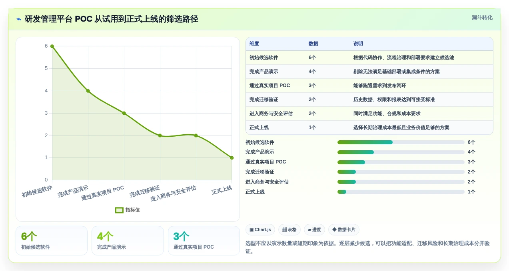This screenshot has height=271, width=509.
Task: Click the 完成产品演示 progress bar
Action: coord(401,152)
